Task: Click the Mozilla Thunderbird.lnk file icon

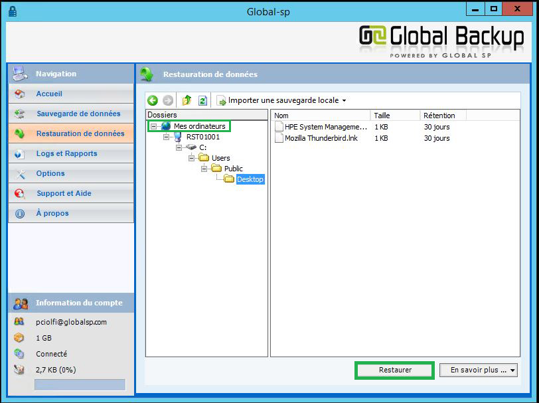Action: [x=279, y=138]
